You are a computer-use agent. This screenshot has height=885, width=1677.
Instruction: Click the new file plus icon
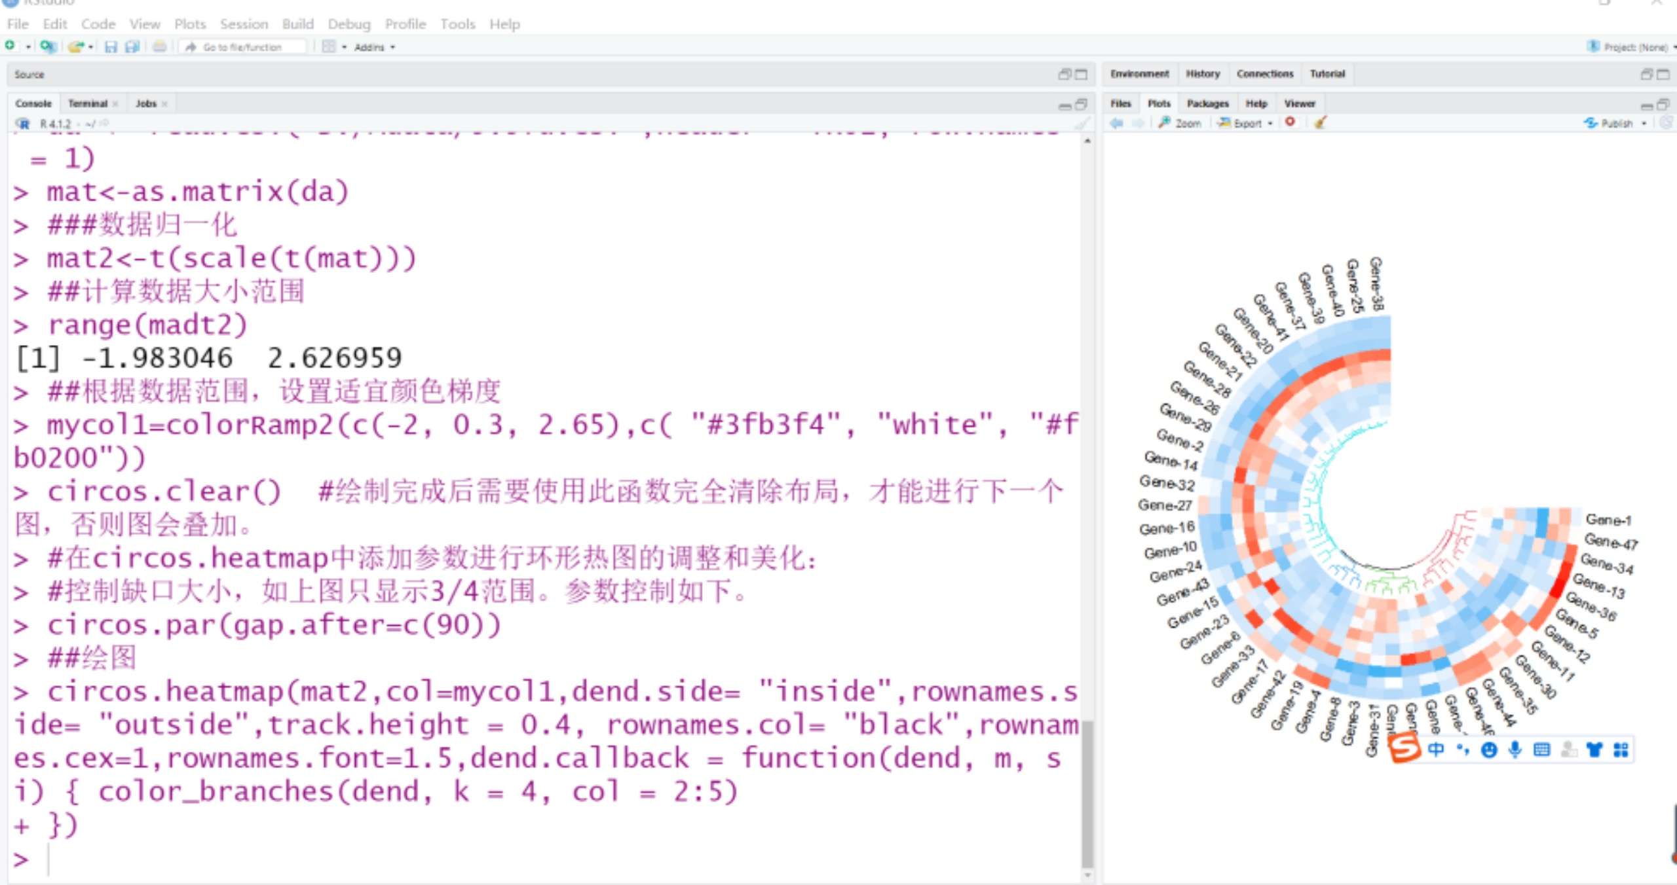(10, 46)
